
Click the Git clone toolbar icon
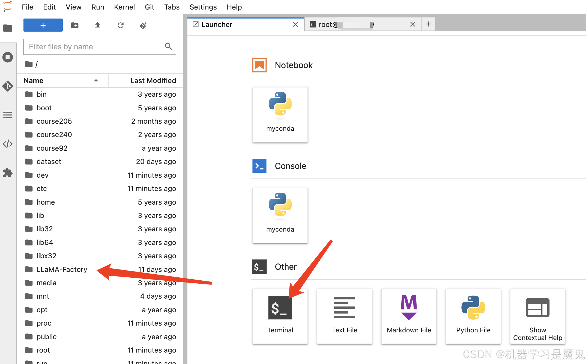[x=143, y=25]
